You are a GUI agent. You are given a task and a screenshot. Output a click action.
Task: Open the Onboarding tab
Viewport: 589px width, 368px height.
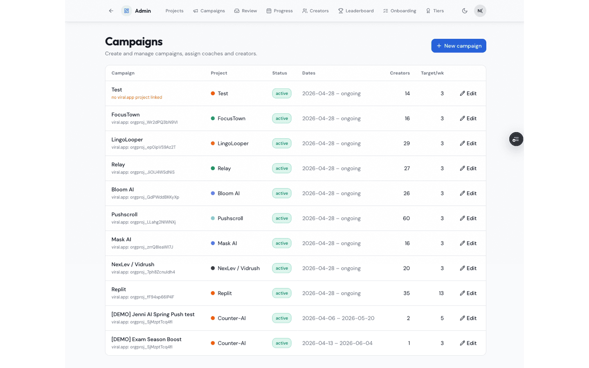click(x=400, y=11)
